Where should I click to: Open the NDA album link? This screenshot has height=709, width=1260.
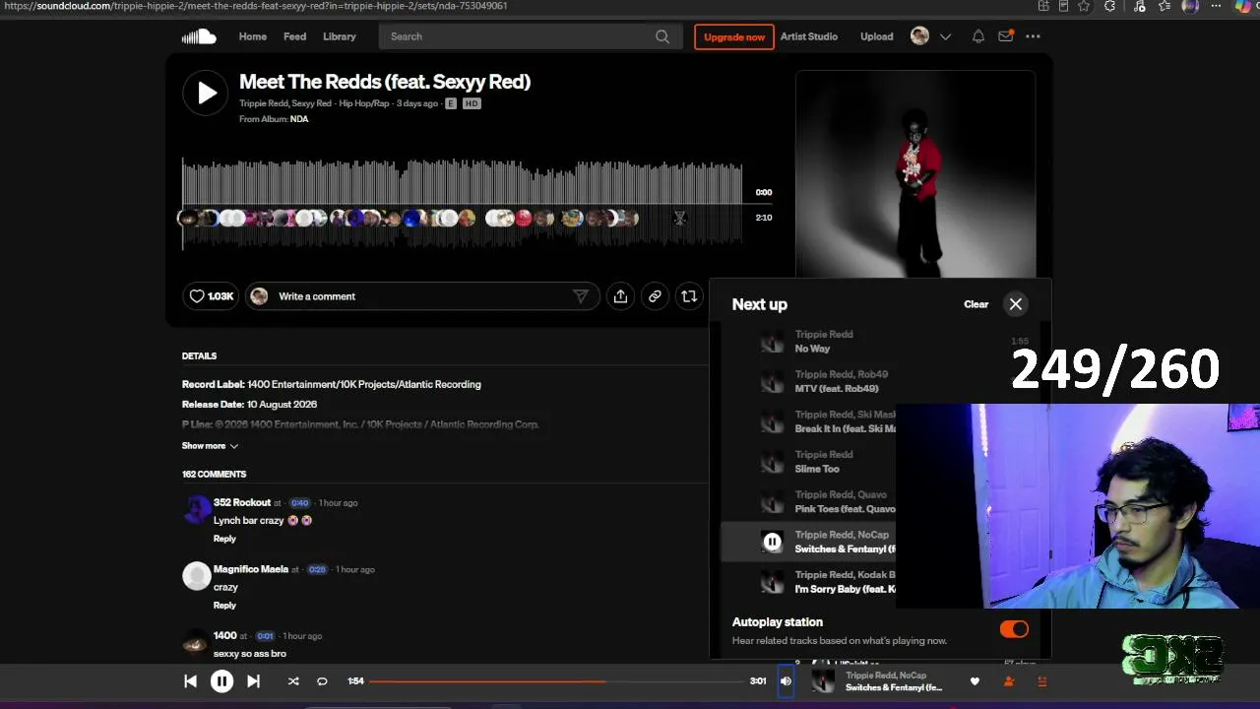coord(299,119)
